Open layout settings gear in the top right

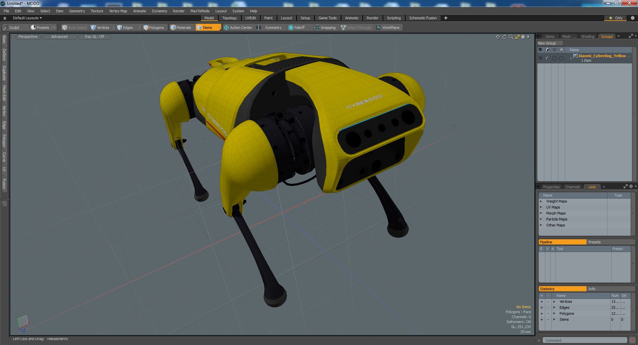pos(632,18)
